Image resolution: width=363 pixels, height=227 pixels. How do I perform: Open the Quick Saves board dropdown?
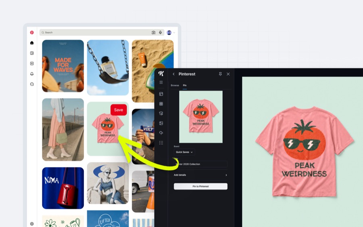point(184,152)
